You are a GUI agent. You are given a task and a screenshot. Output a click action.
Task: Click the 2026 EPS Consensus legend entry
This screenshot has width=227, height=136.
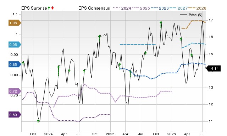coord(160,8)
